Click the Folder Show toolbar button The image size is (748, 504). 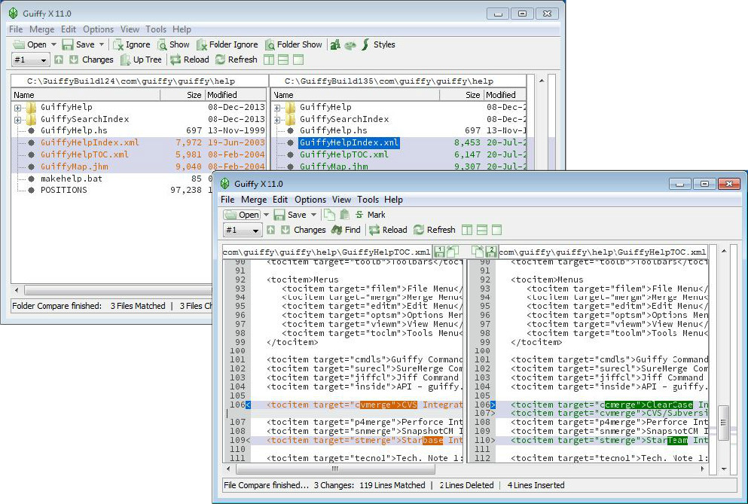coord(294,44)
